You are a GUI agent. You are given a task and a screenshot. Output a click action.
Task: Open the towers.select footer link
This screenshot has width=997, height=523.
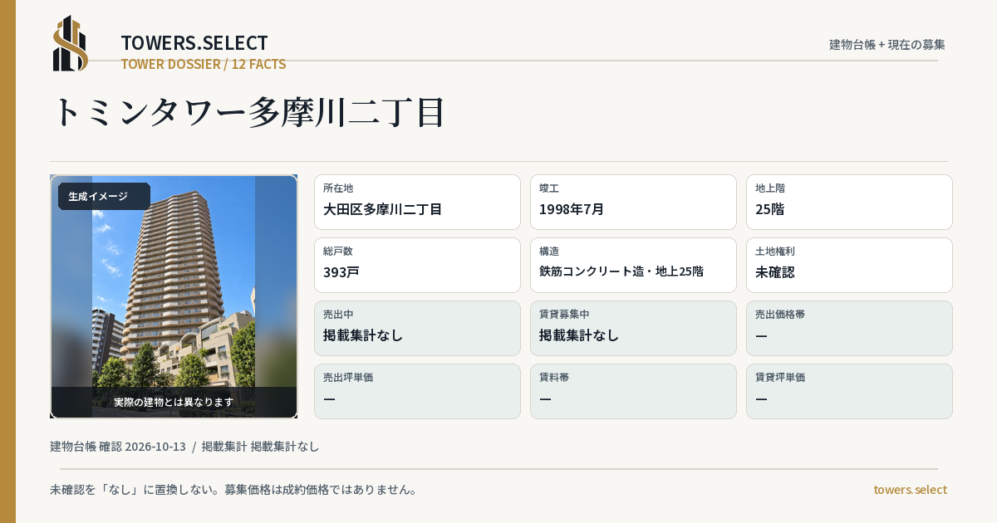pyautogui.click(x=910, y=490)
